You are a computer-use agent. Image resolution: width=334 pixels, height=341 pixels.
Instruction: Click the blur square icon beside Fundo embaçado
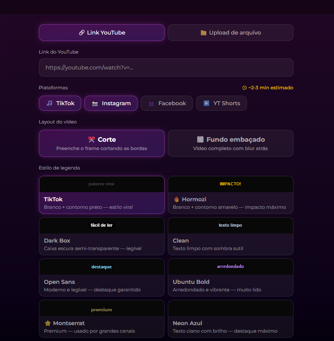[200, 139]
